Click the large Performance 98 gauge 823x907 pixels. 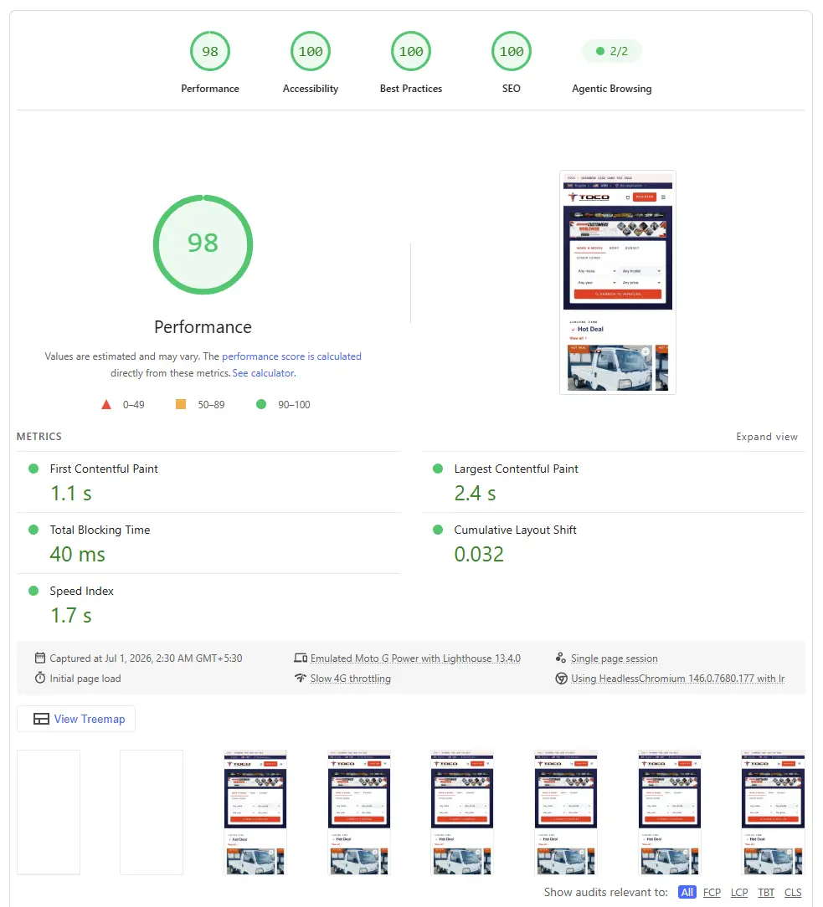tap(203, 244)
